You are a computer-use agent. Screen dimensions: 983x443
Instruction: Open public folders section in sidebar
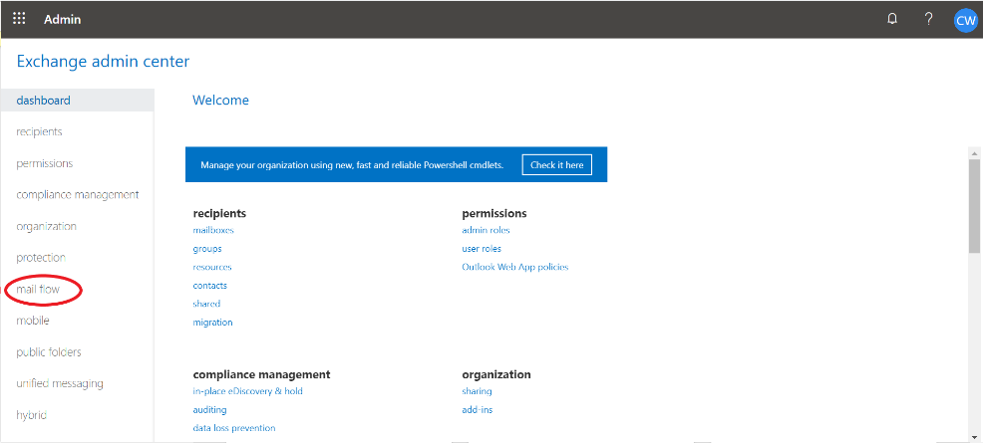point(49,352)
